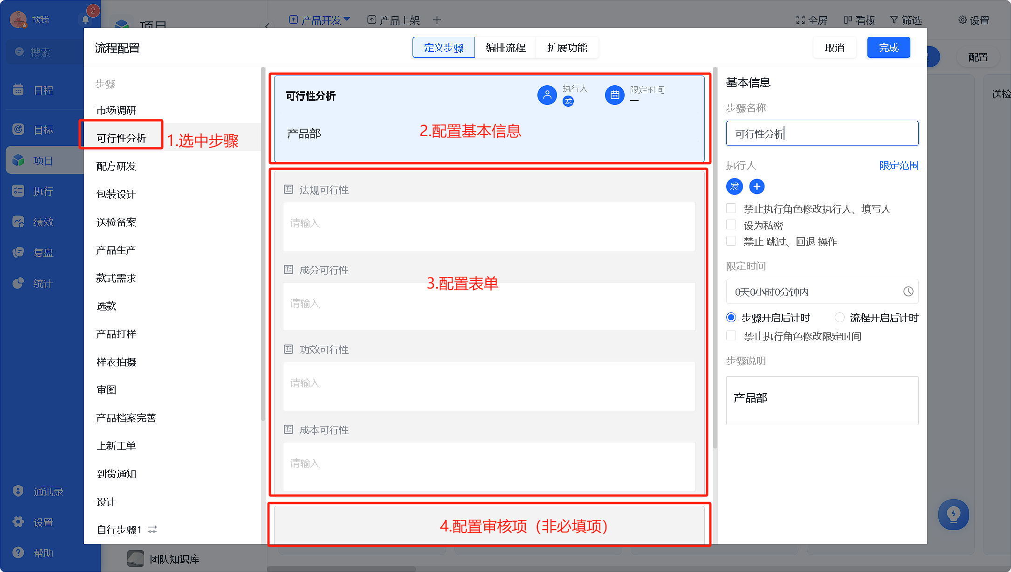1011x572 pixels.
Task: Open the 0天0小时0分钟内 time selector
Action: [x=822, y=292]
